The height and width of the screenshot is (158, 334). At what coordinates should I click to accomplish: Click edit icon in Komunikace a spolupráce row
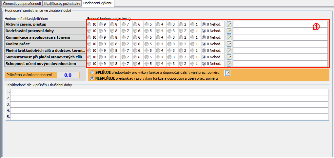point(229,37)
